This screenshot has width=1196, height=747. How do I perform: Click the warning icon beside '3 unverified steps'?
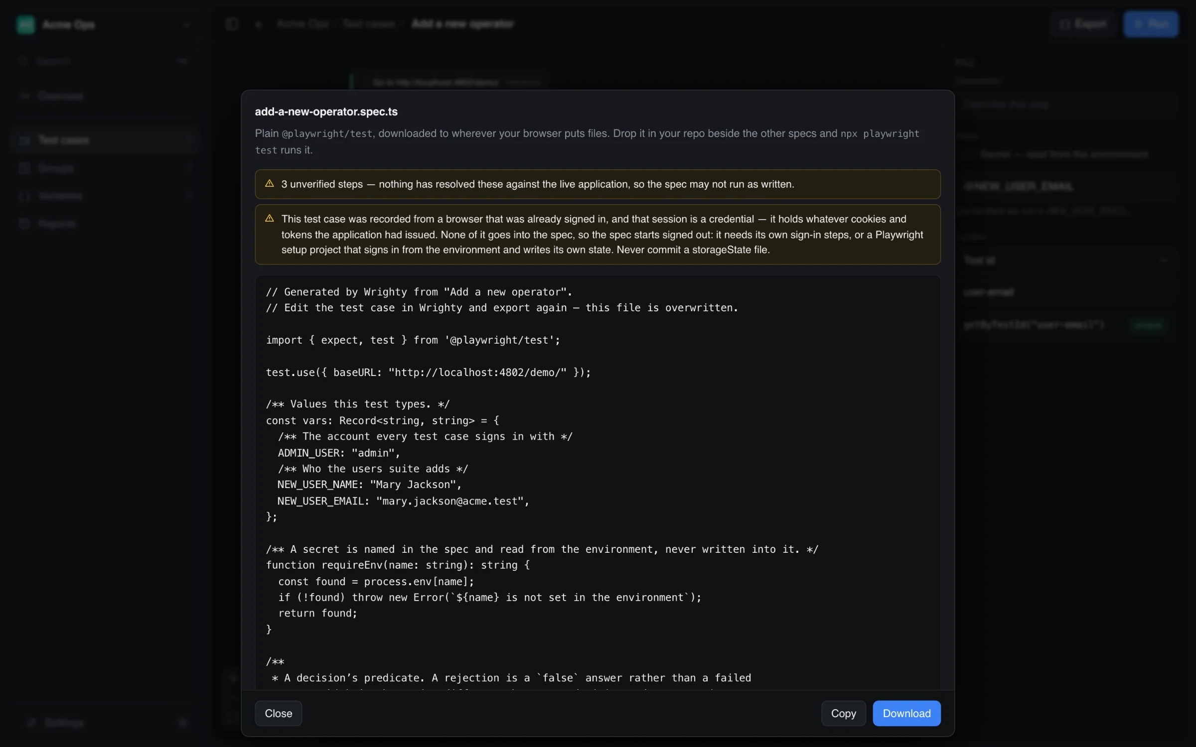(x=270, y=184)
